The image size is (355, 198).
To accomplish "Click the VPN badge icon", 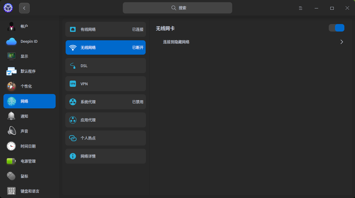I will (x=73, y=84).
